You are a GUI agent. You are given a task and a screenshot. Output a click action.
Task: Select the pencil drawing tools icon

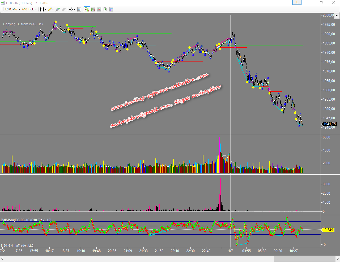point(50,9)
